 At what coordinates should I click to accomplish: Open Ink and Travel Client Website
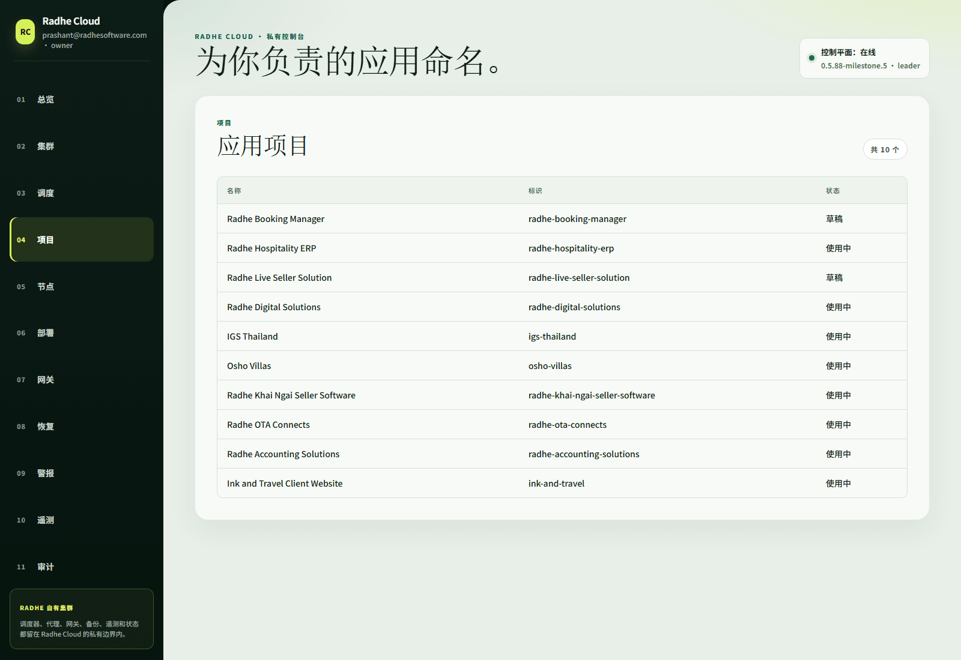tap(285, 484)
